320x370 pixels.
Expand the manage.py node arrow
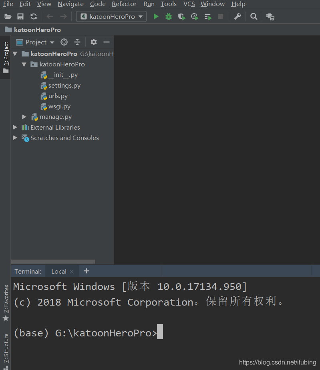(x=24, y=116)
